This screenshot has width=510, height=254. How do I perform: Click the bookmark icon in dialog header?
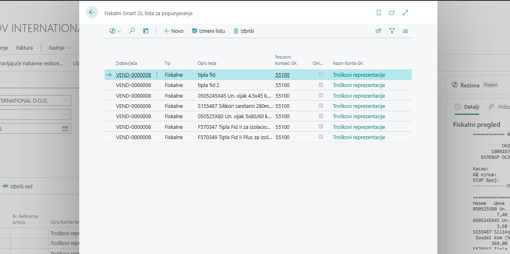379,13
